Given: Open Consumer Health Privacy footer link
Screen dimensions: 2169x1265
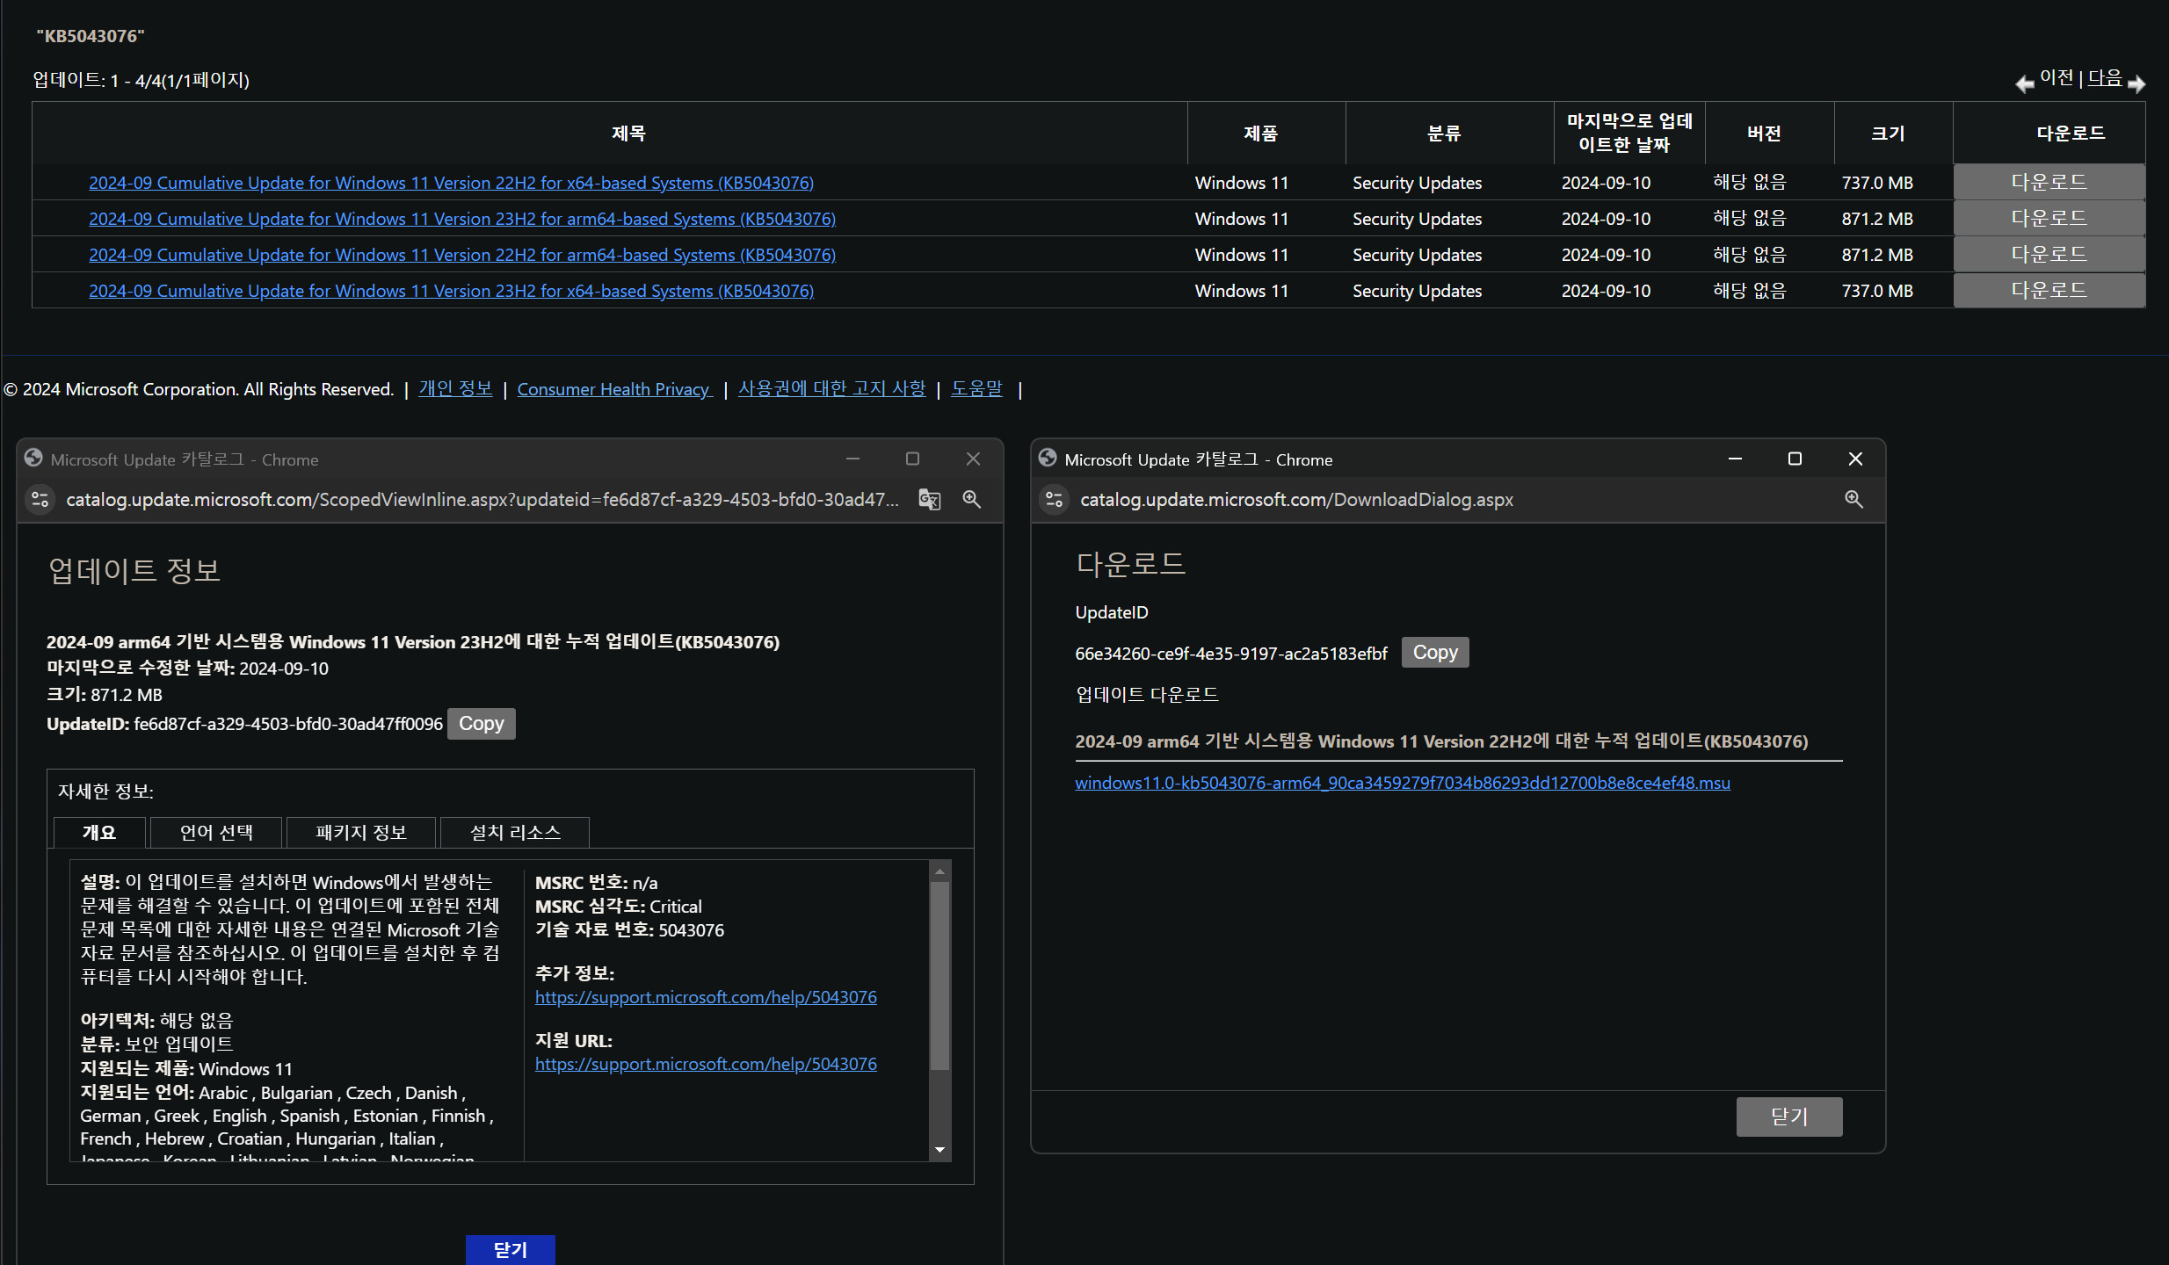Looking at the screenshot, I should point(614,389).
